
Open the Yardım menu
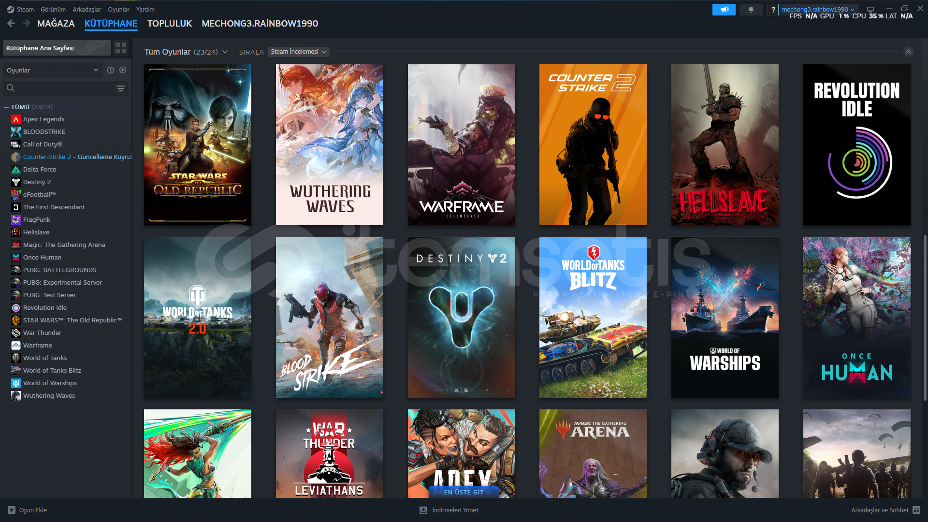pyautogui.click(x=145, y=9)
